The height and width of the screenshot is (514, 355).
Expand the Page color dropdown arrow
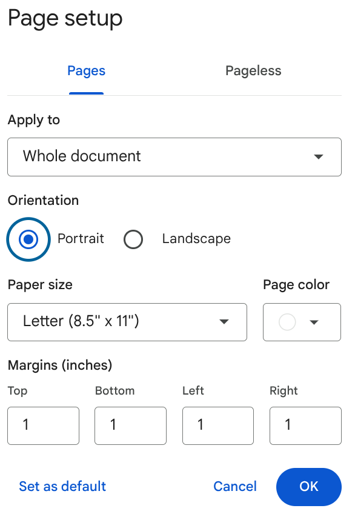tap(315, 322)
